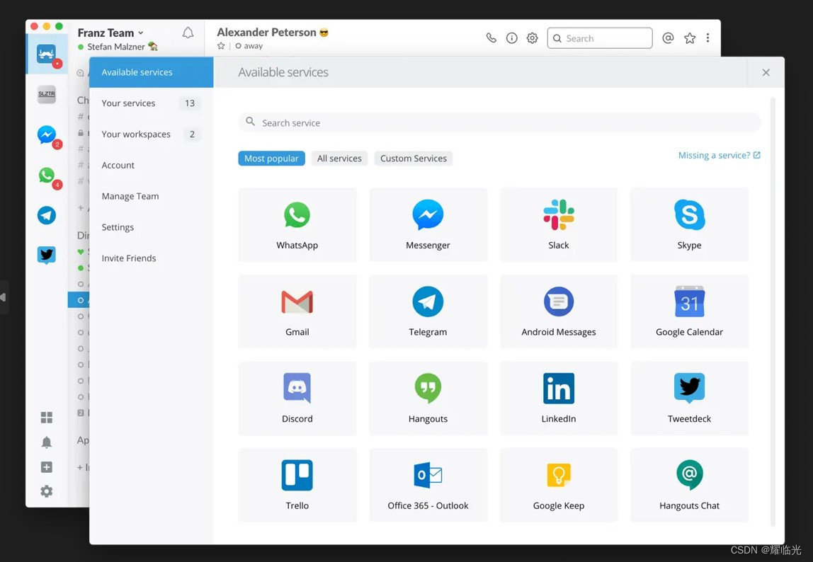Open conversation settings gear in header
This screenshot has width=813, height=562.
[x=532, y=38]
